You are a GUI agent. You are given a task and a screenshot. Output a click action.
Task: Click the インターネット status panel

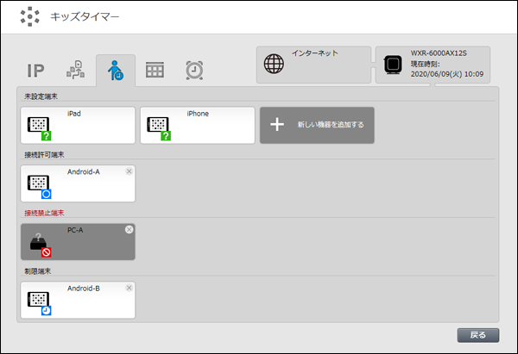point(314,65)
